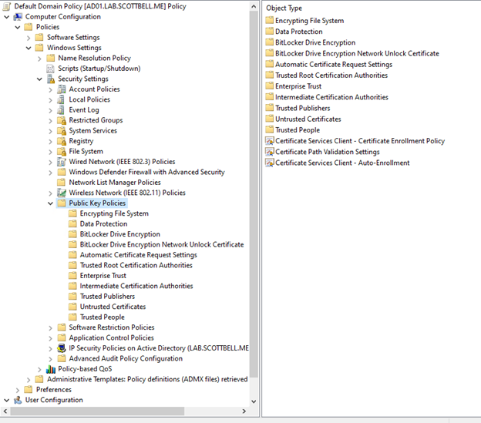Collapse the Security Settings tree node
The width and height of the screenshot is (481, 423).
pyautogui.click(x=40, y=79)
